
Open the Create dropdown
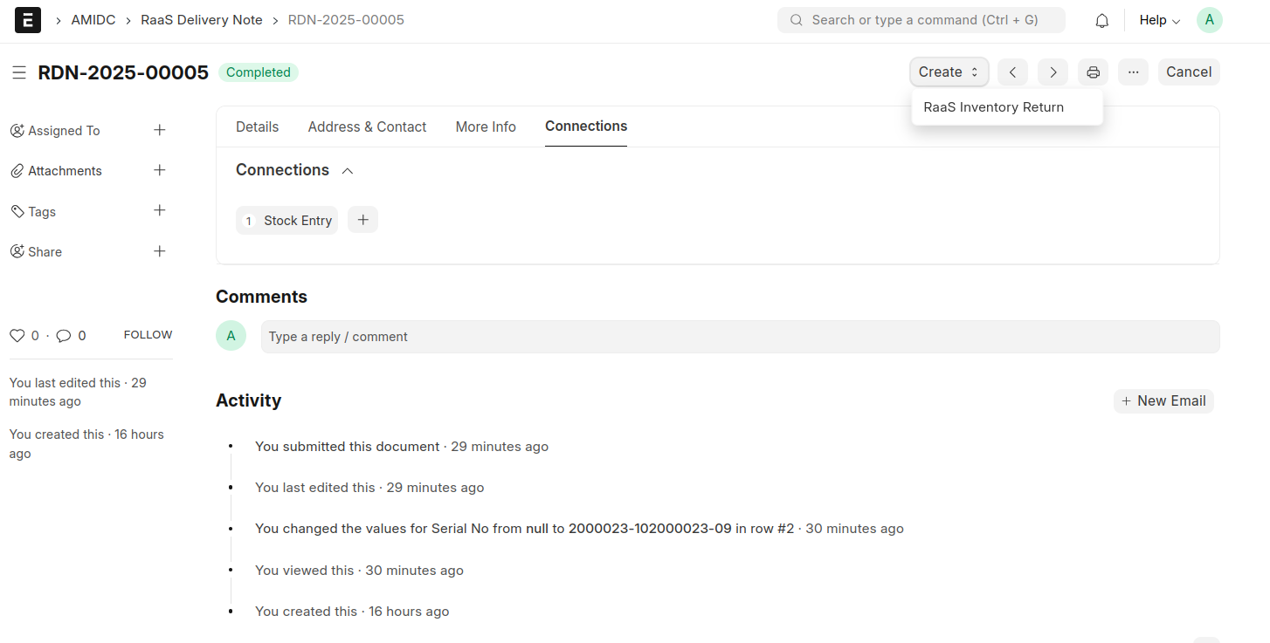click(949, 72)
